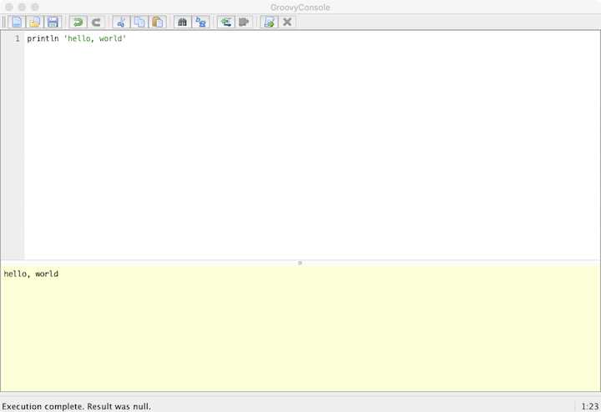Redo the last edit
Screen dimensions: 601x412
point(96,22)
